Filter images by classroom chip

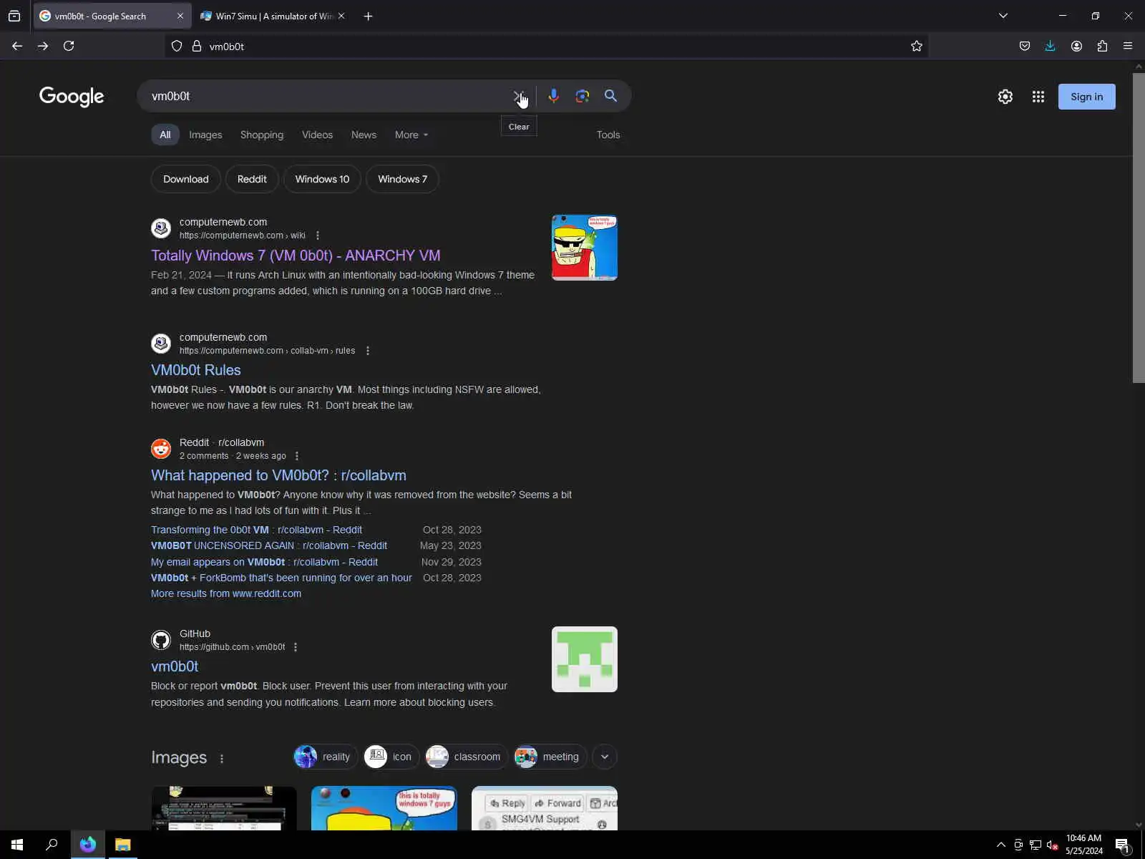click(467, 757)
